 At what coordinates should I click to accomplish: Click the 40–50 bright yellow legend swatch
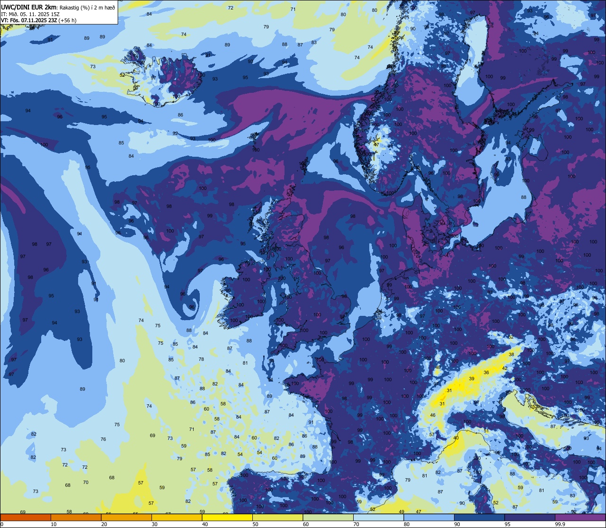227,517
